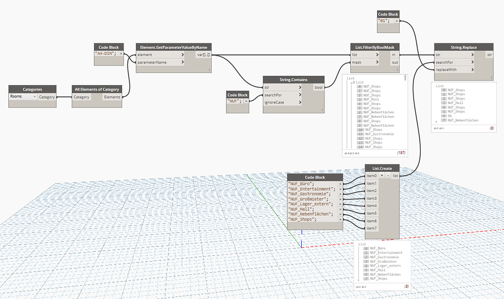The width and height of the screenshot is (504, 299).
Task: Click the "item0" input port on List.Create
Action: coord(372,175)
